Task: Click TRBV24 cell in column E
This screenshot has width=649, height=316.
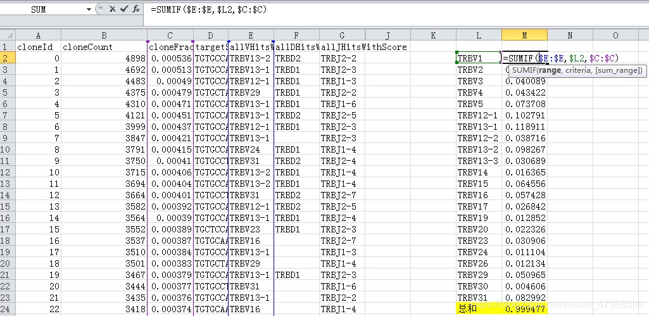Action: click(251, 149)
